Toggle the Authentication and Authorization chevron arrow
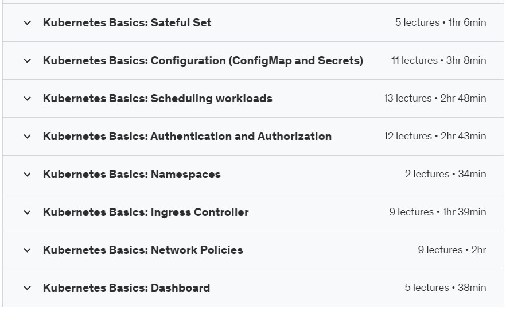The image size is (506, 310). (x=28, y=137)
